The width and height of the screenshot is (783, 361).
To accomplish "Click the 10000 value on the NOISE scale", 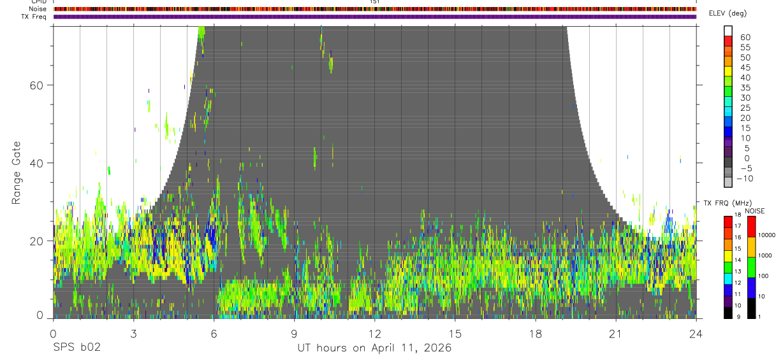I will [767, 235].
